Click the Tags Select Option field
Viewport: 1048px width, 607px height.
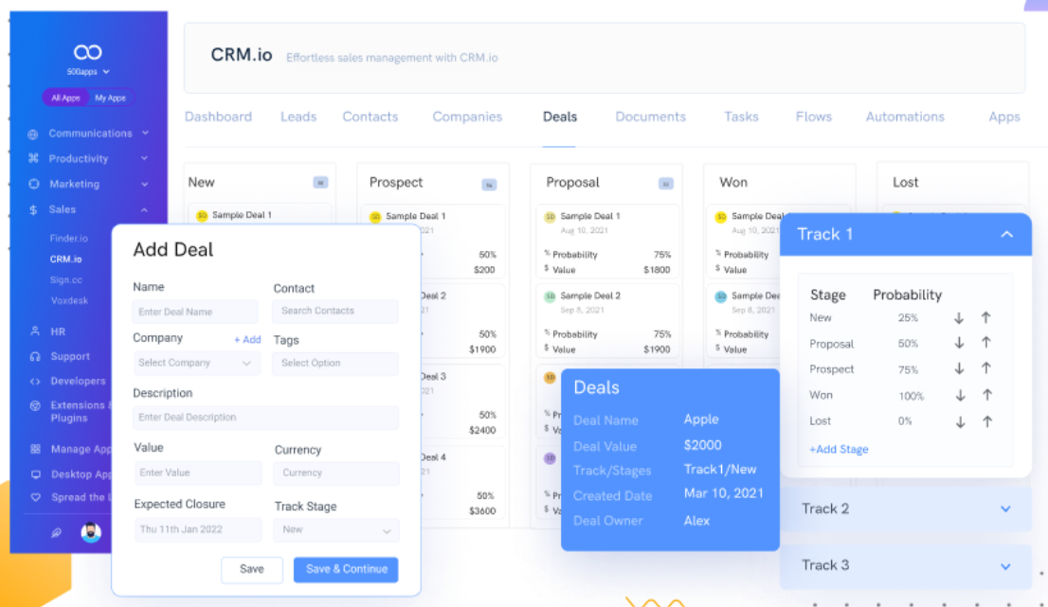click(335, 364)
